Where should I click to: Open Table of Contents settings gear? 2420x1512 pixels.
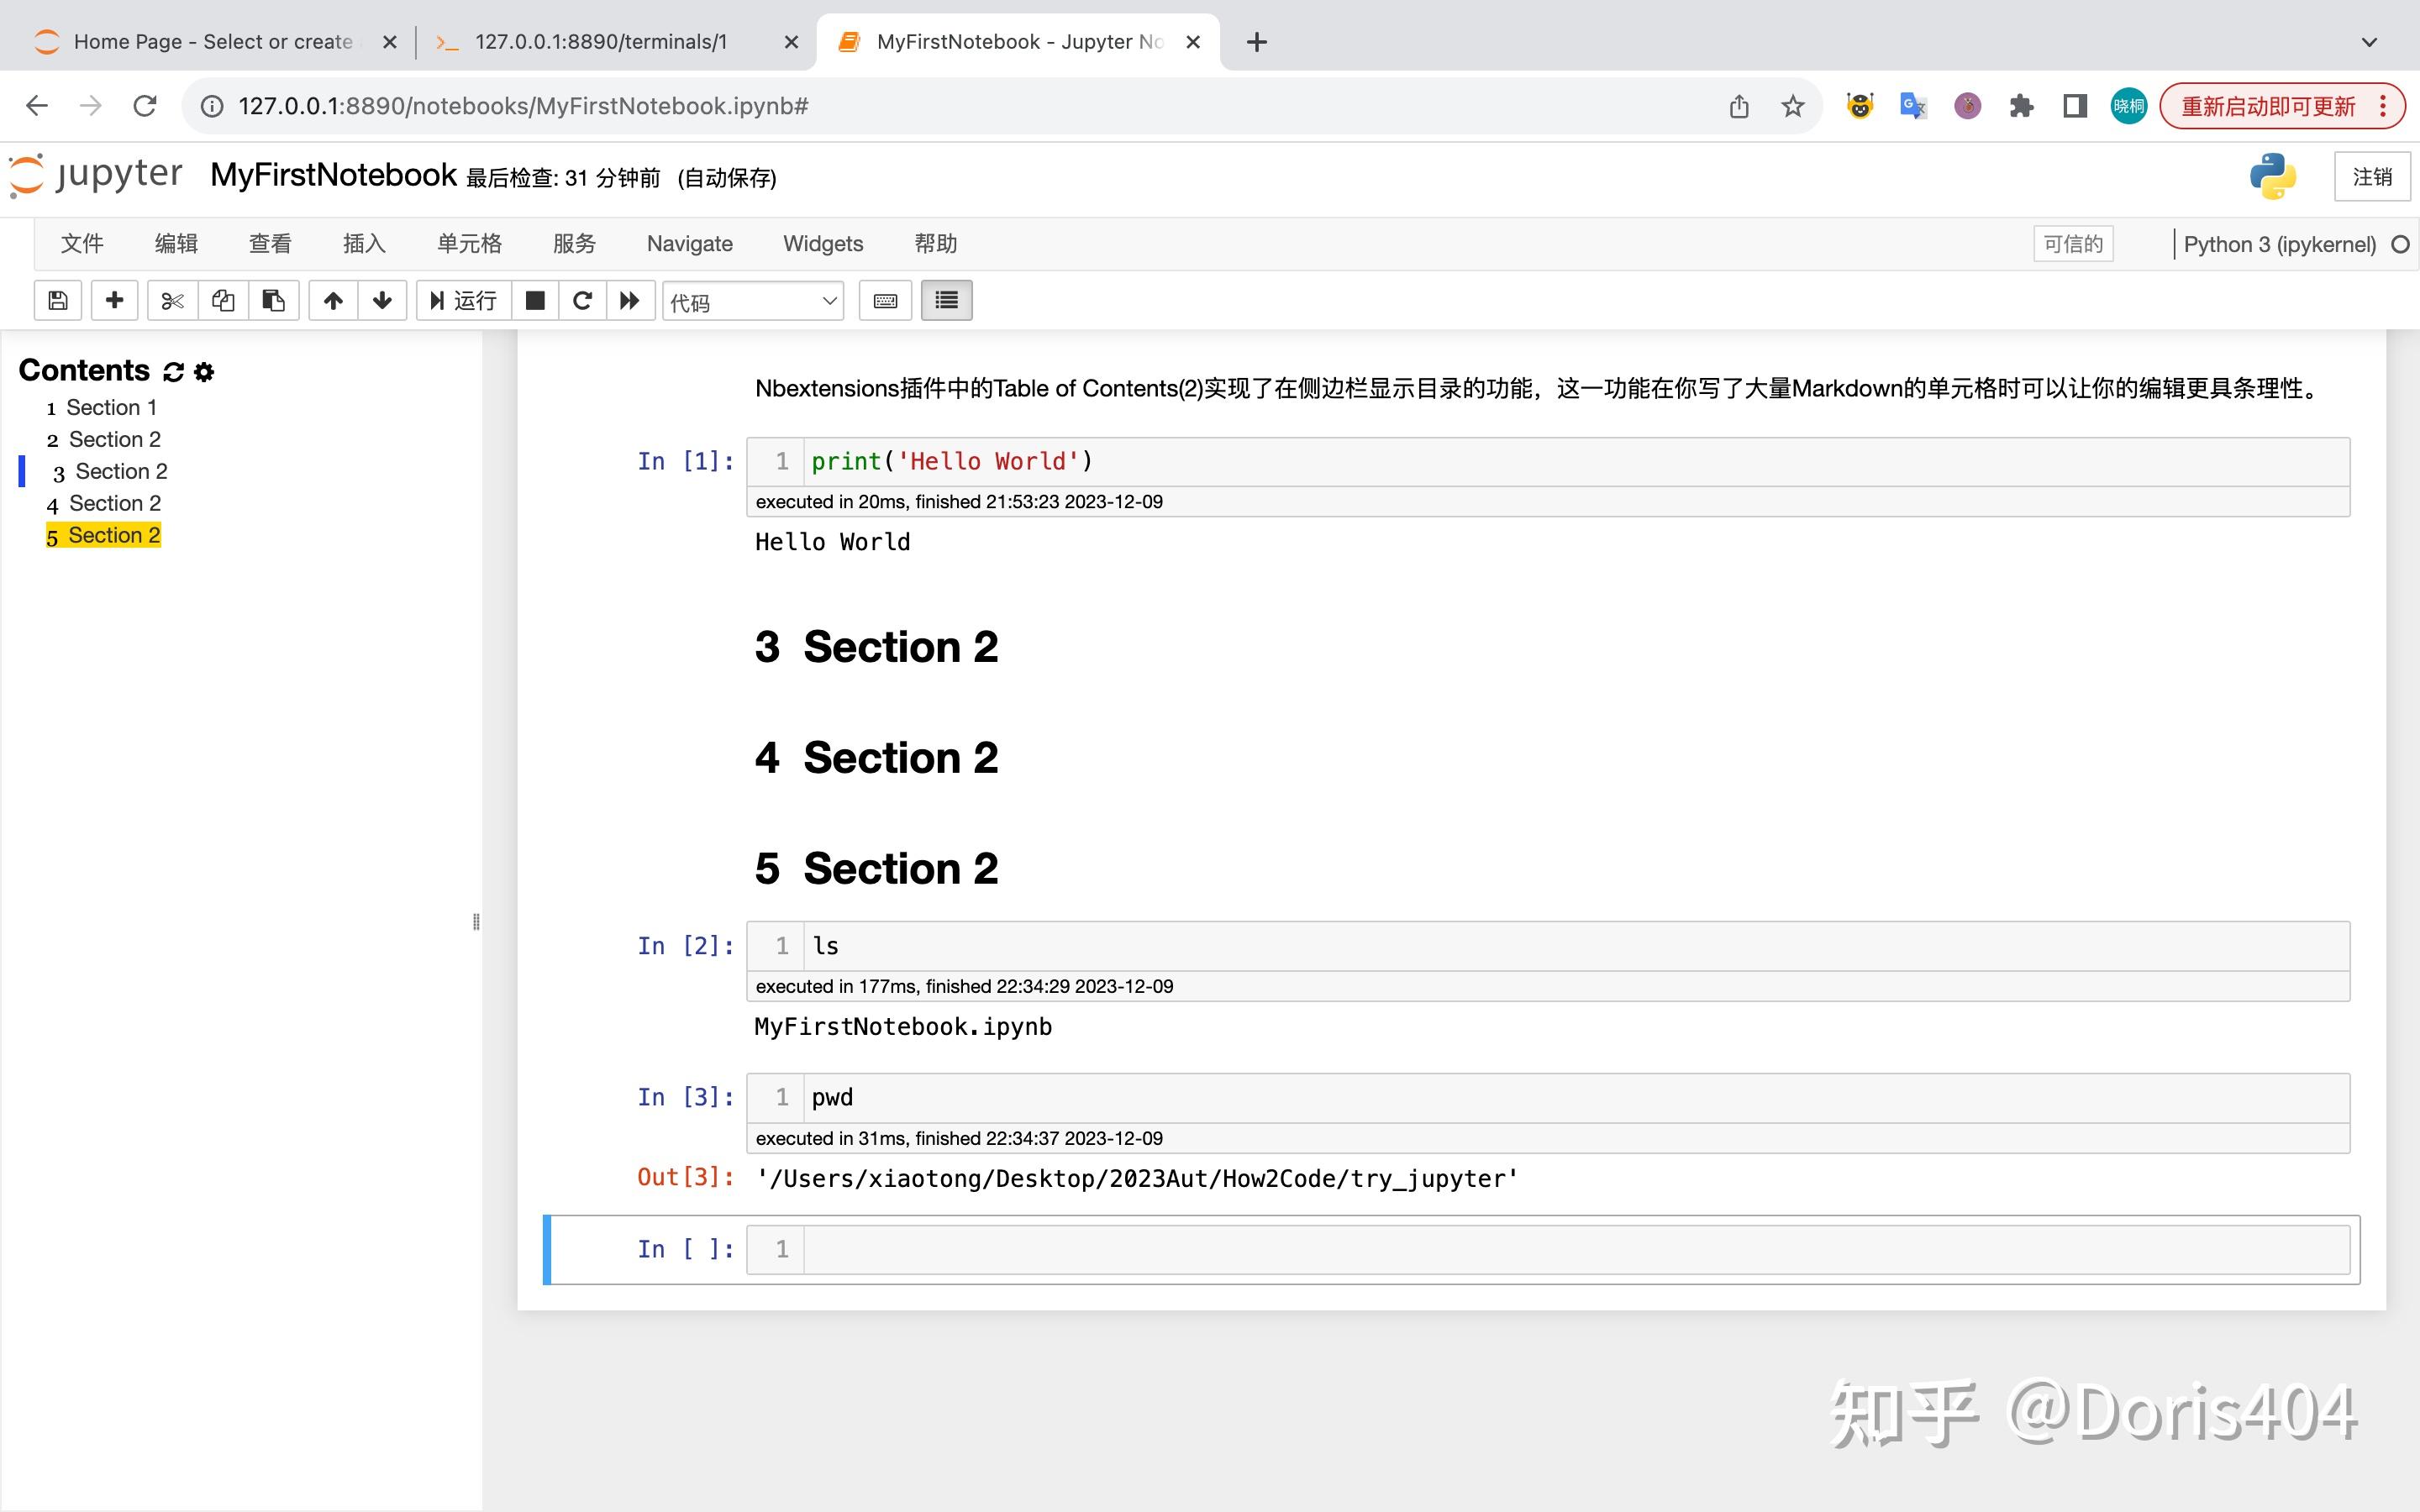pos(204,371)
